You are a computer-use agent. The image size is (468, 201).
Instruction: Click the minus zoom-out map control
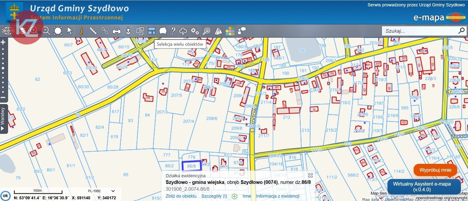coord(3,97)
